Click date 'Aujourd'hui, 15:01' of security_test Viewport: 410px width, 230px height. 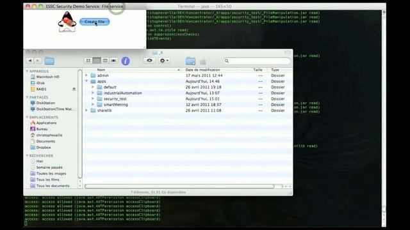[202, 99]
